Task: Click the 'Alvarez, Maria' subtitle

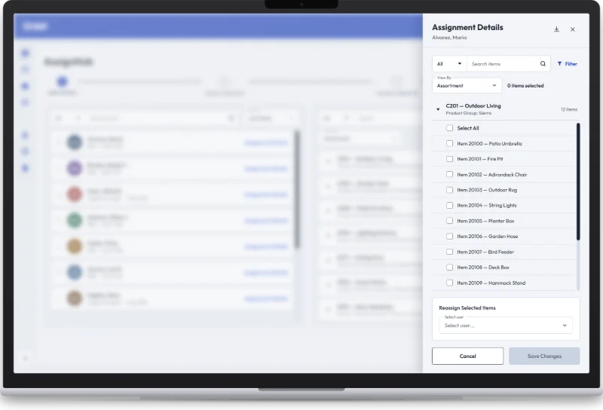Action: click(x=449, y=38)
